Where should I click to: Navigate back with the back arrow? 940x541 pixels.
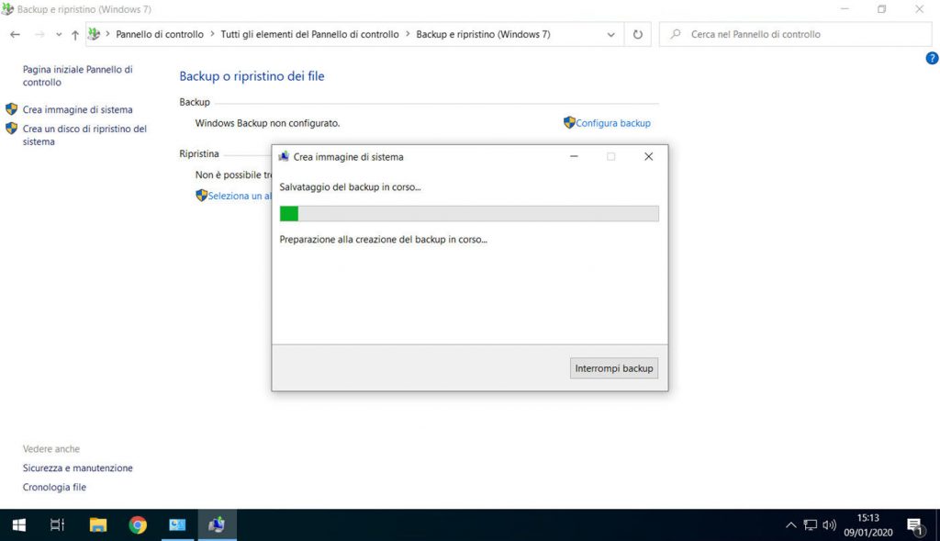point(15,35)
